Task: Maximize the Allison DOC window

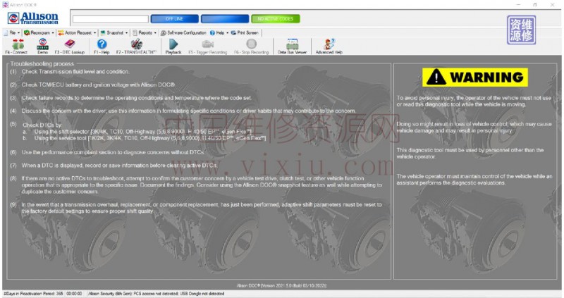Action: pos(535,5)
